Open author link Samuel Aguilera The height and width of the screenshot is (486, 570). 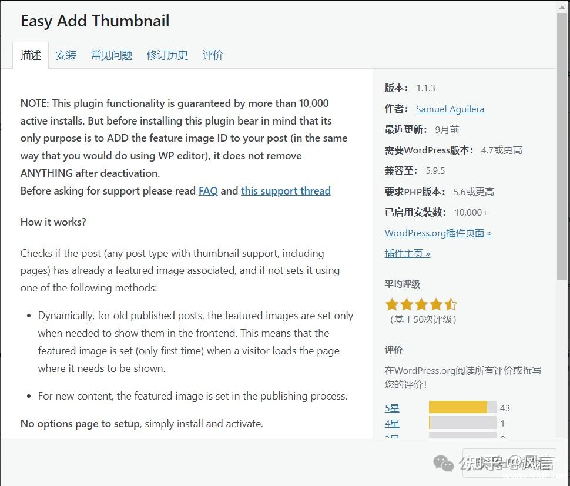[x=450, y=109]
